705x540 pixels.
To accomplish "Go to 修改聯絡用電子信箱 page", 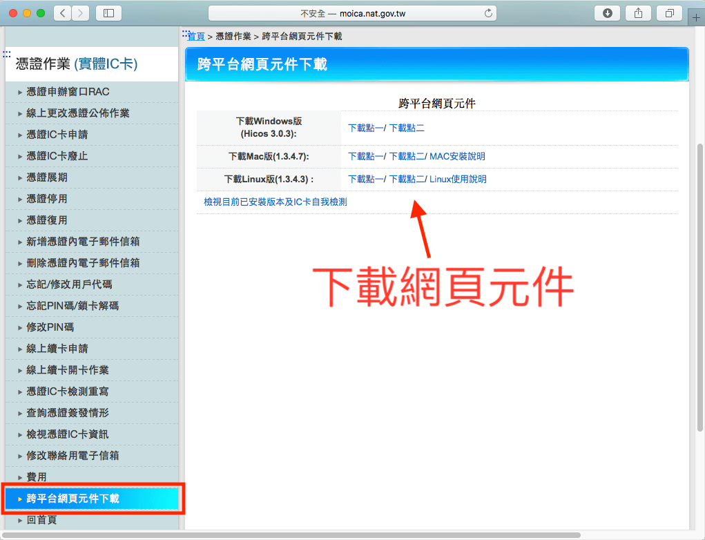I will pyautogui.click(x=73, y=456).
